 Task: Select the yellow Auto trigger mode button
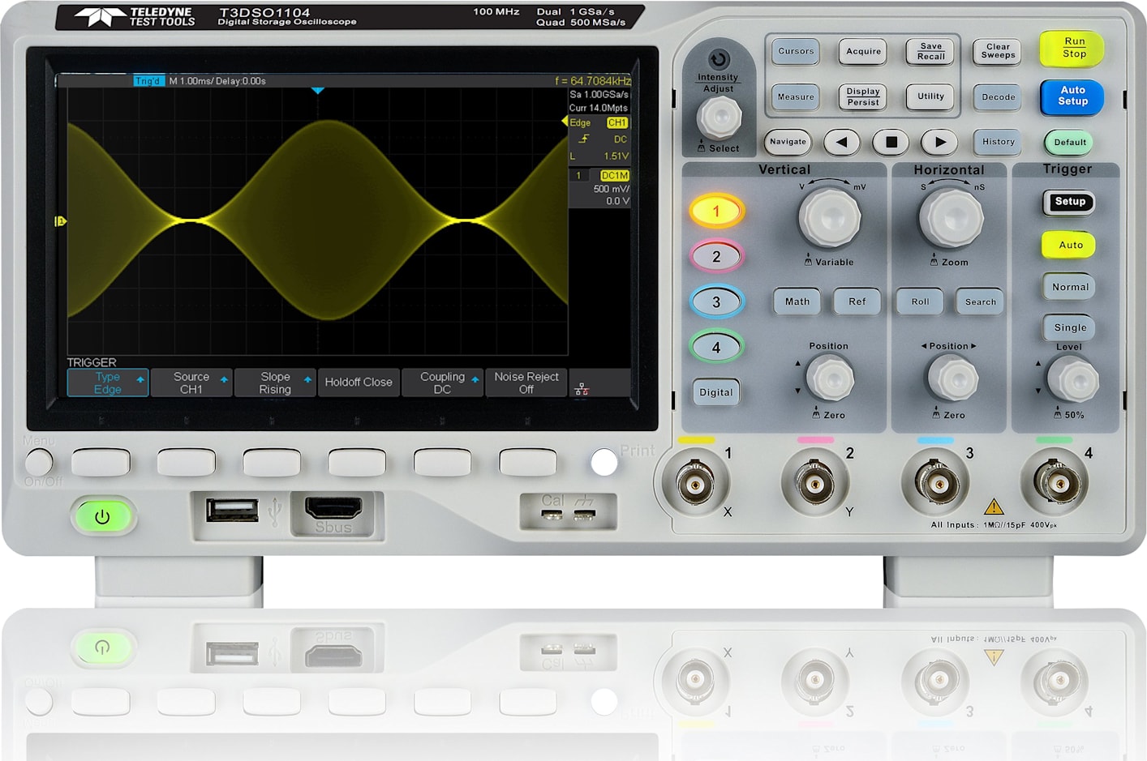click(x=1070, y=245)
